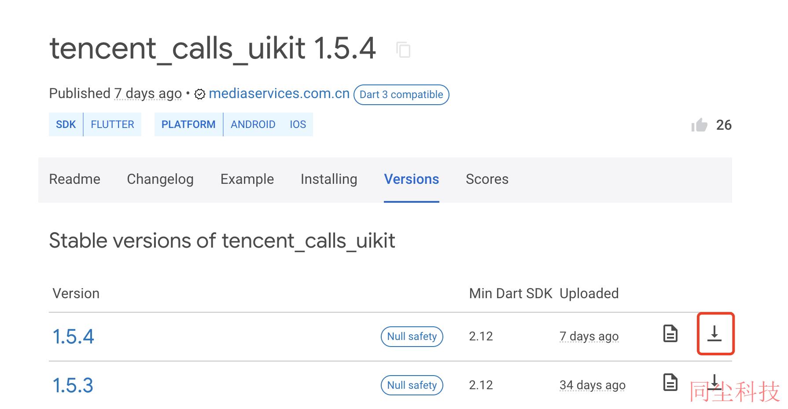Select the ANDROID platform tag

tap(253, 124)
